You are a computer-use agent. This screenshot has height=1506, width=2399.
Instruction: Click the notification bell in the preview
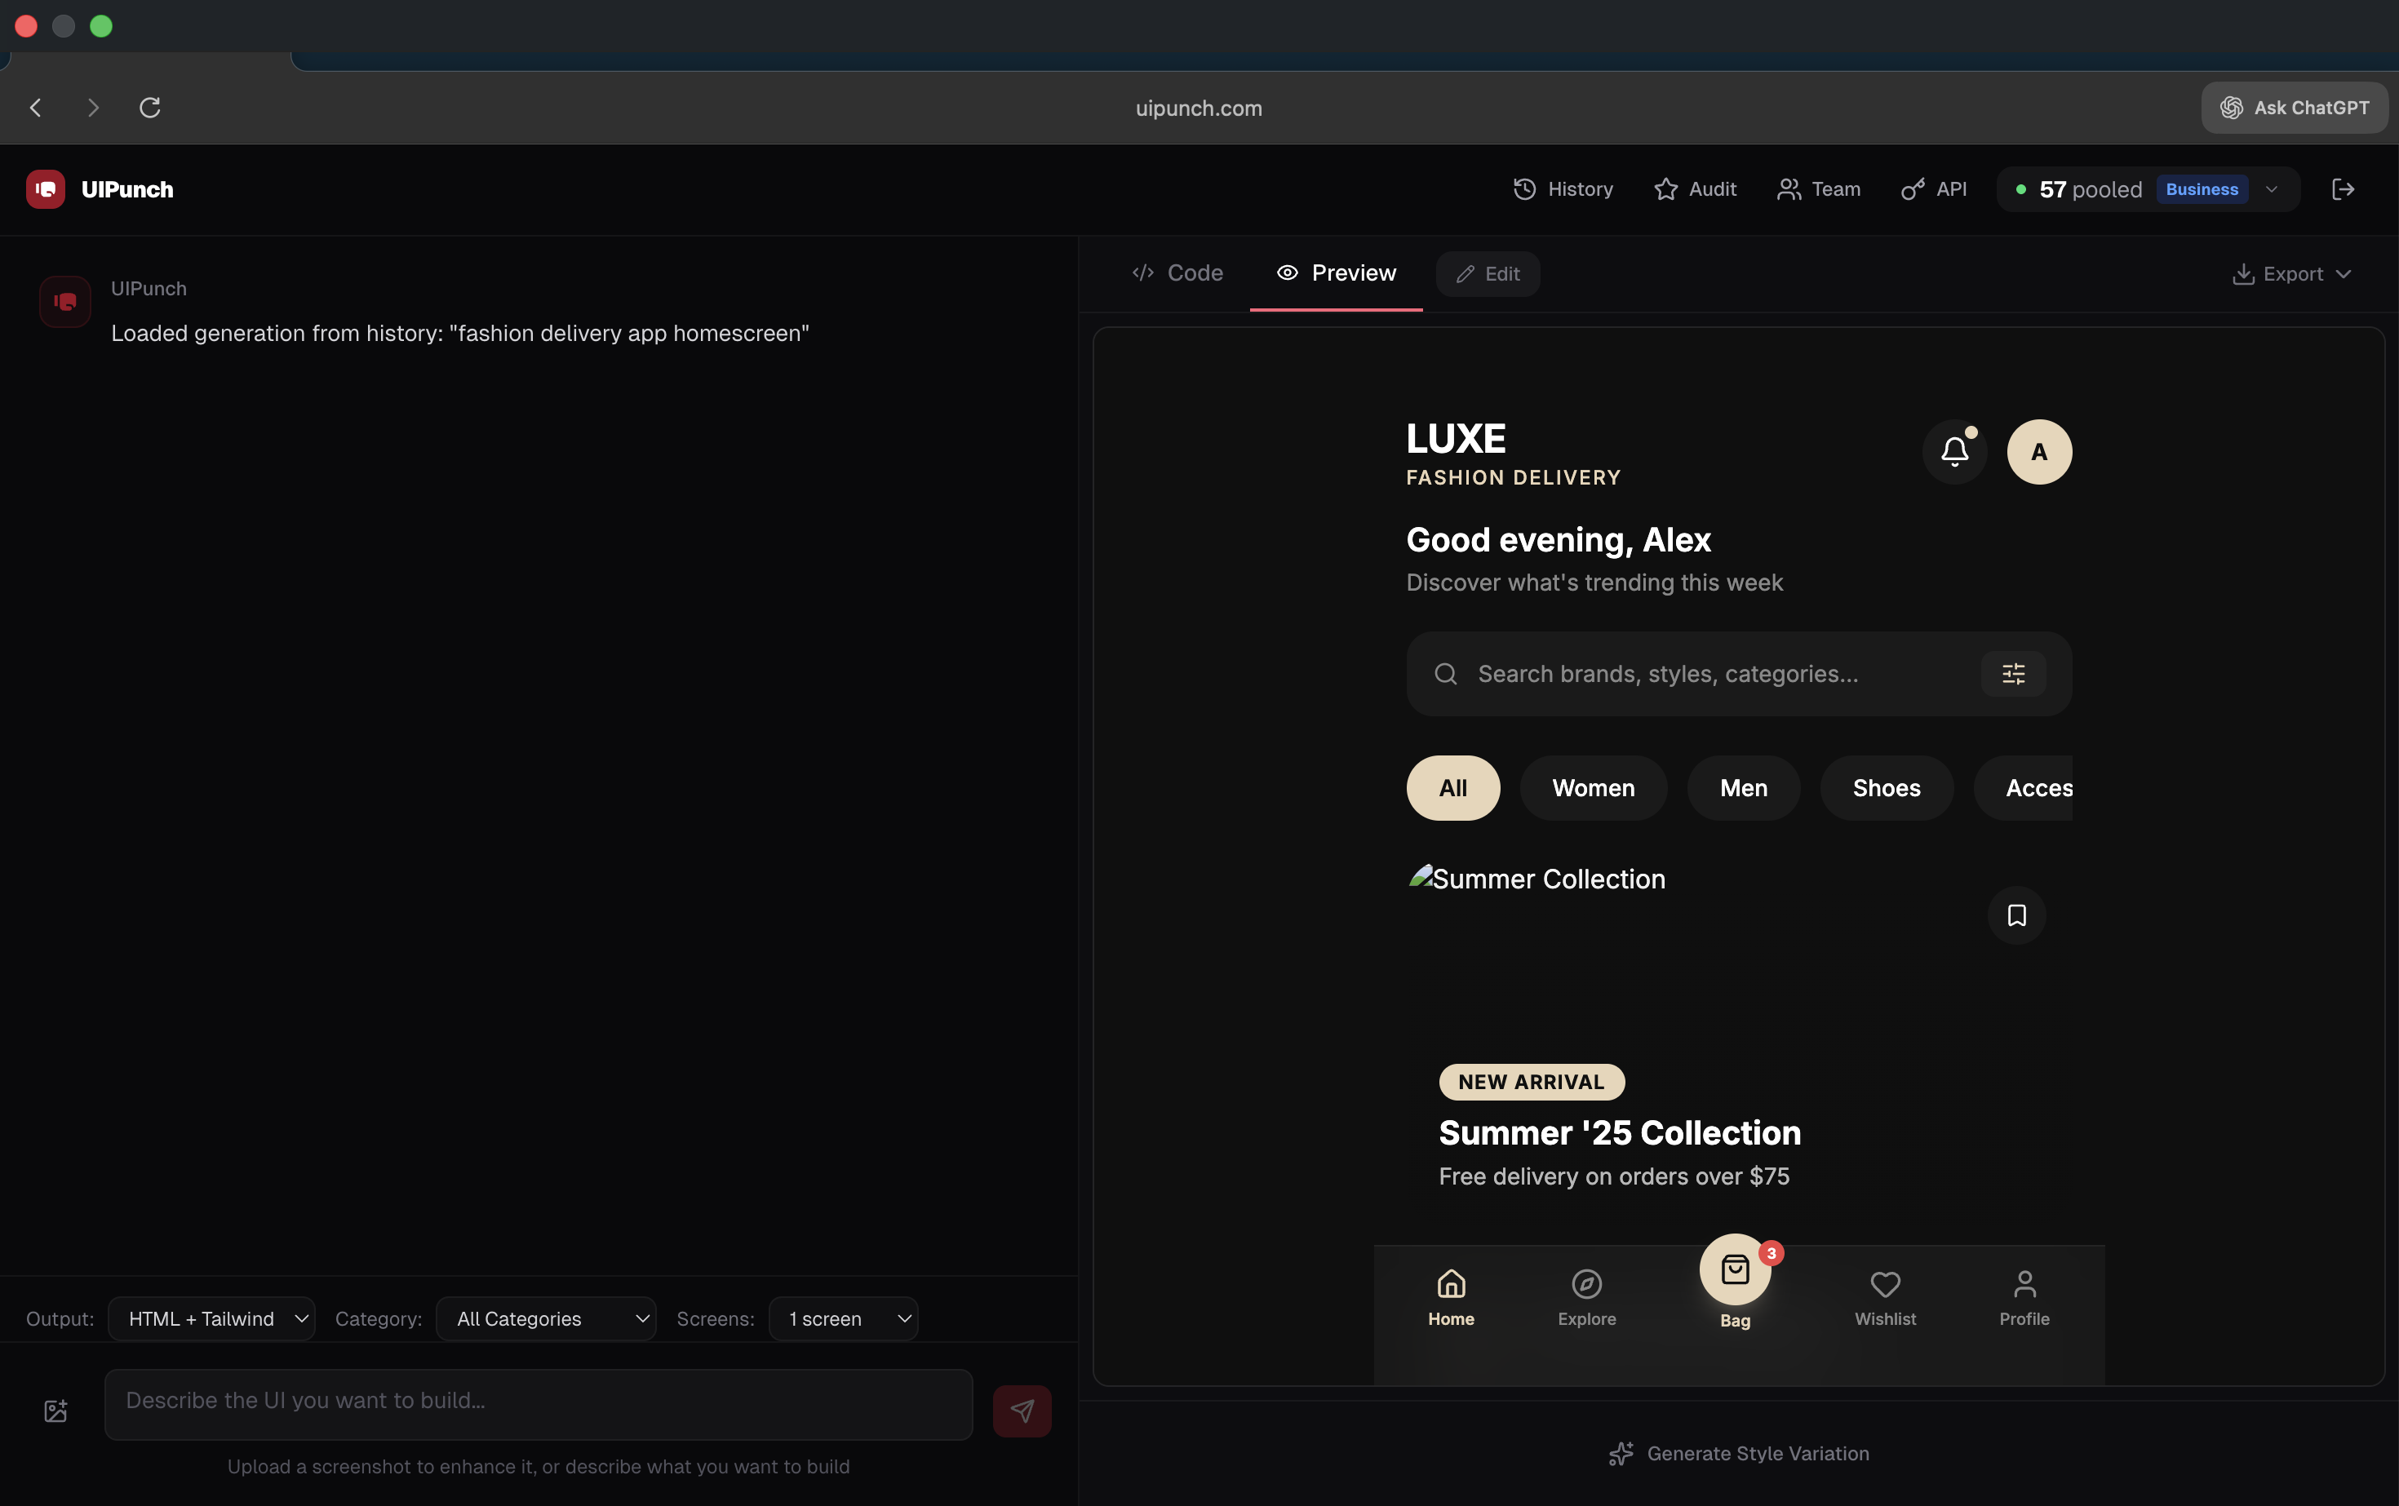click(1954, 451)
